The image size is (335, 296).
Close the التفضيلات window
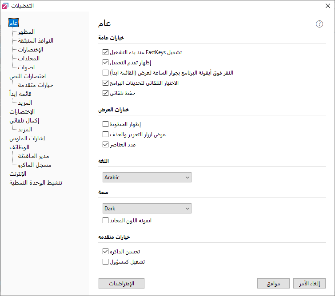(x=328, y=6)
